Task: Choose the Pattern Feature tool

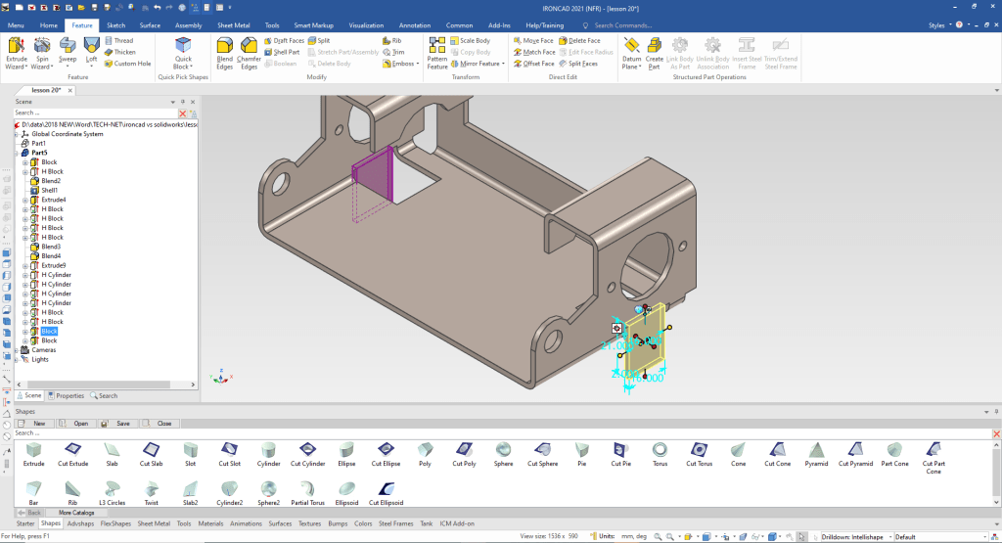Action: 437,50
